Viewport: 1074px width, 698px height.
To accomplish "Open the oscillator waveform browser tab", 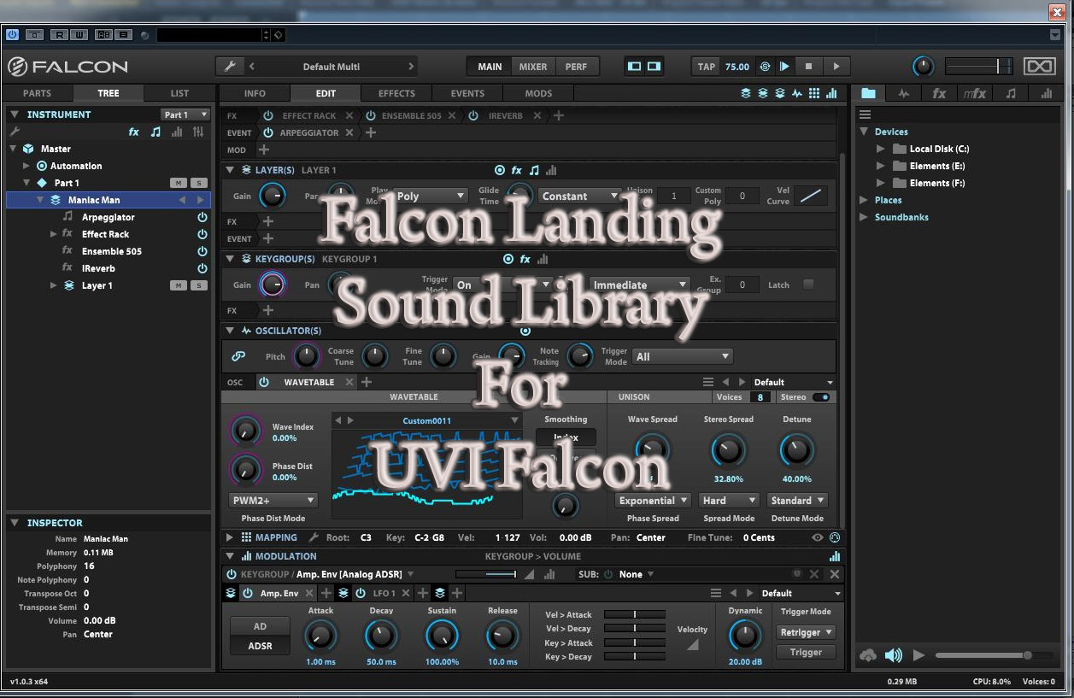I will pos(904,93).
